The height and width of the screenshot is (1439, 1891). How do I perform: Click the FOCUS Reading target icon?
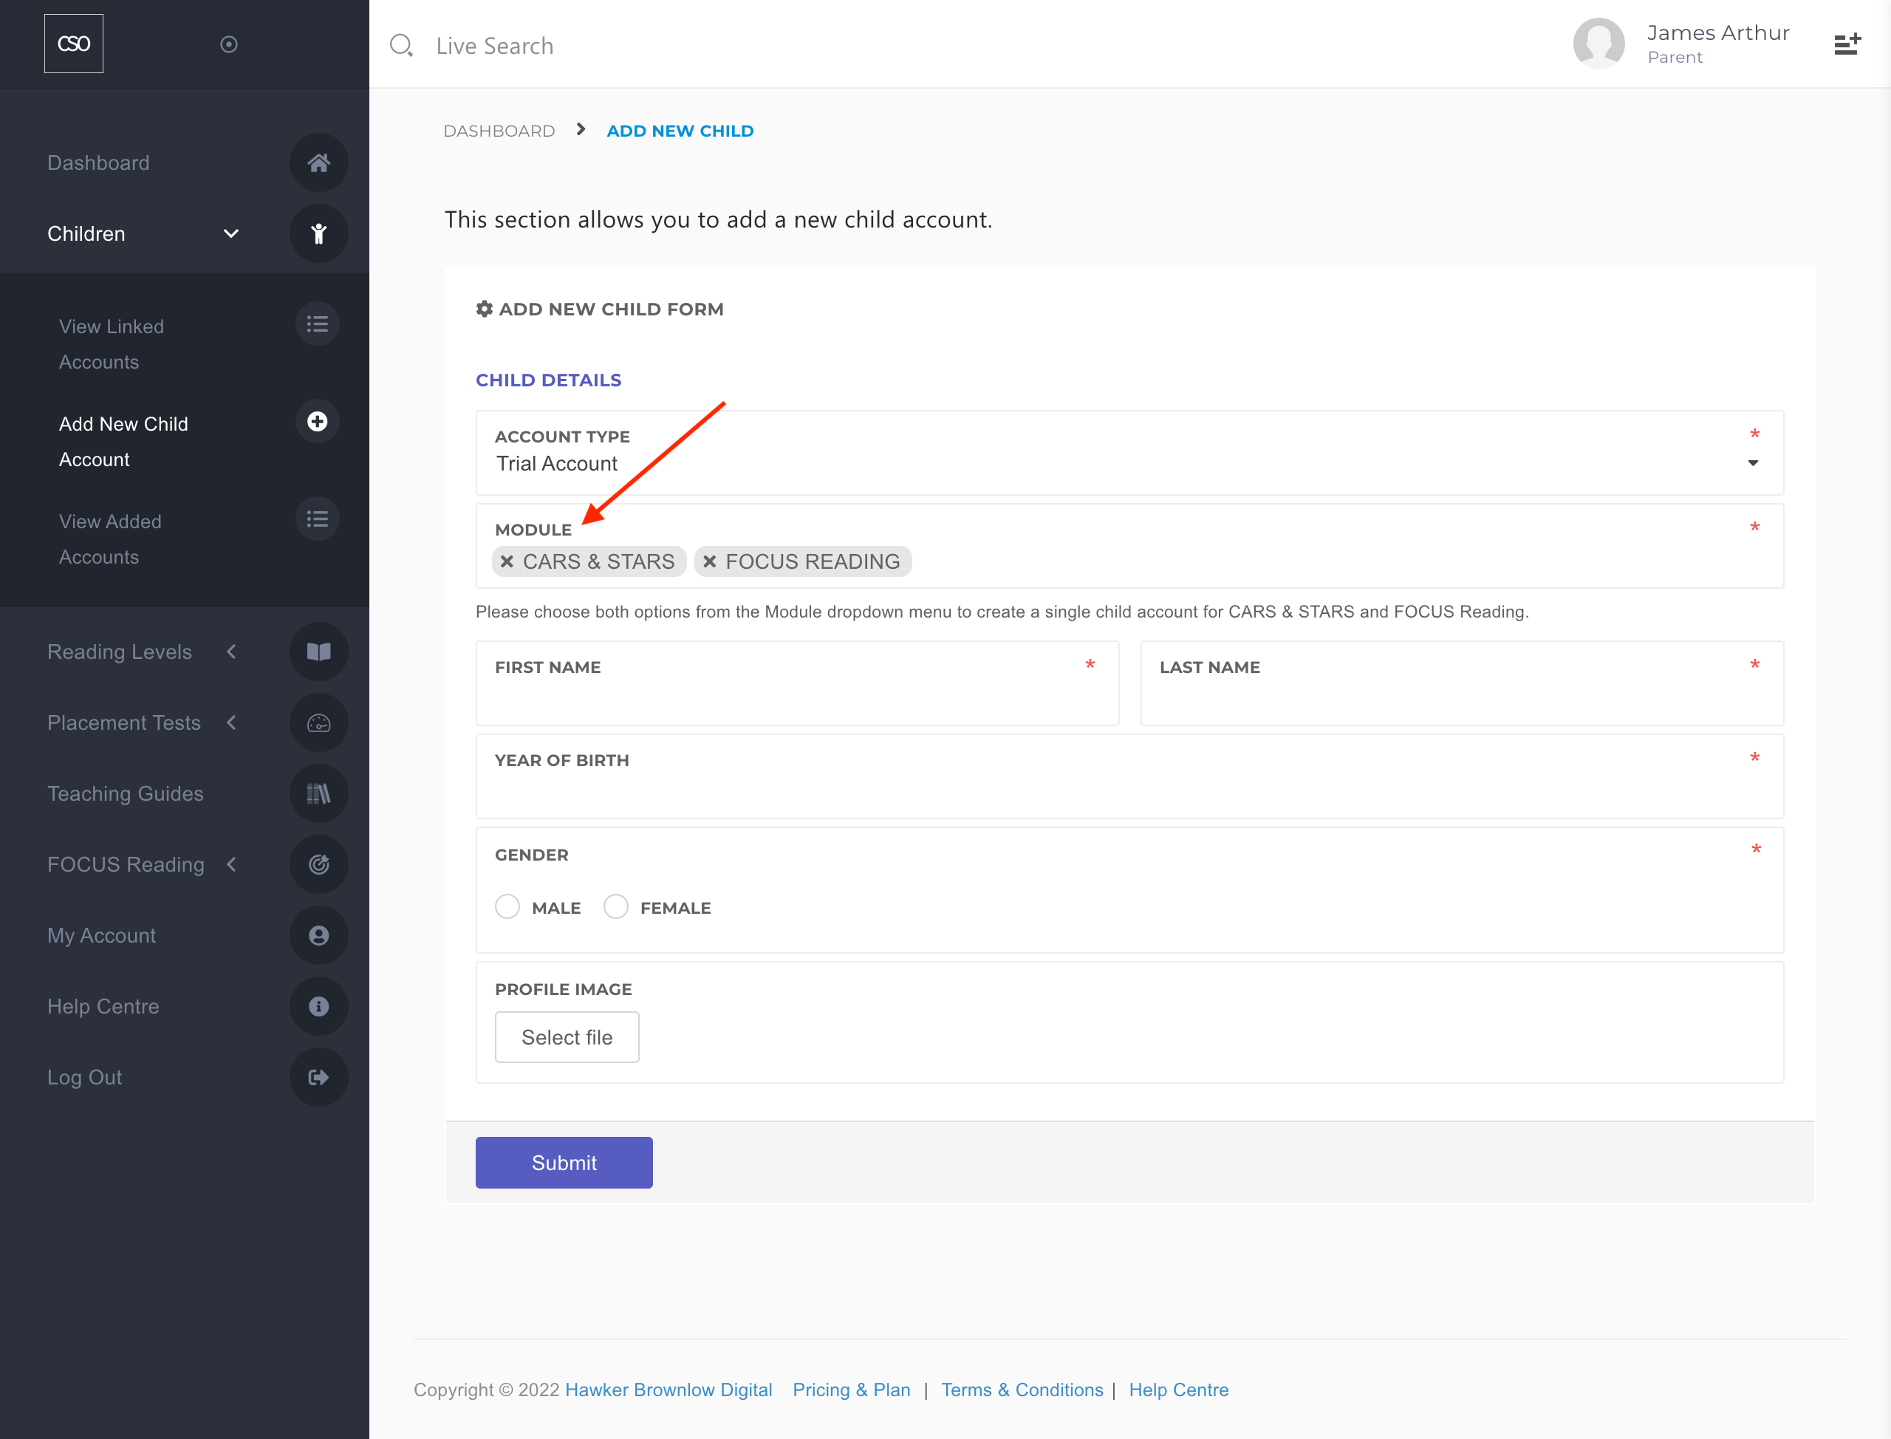318,865
